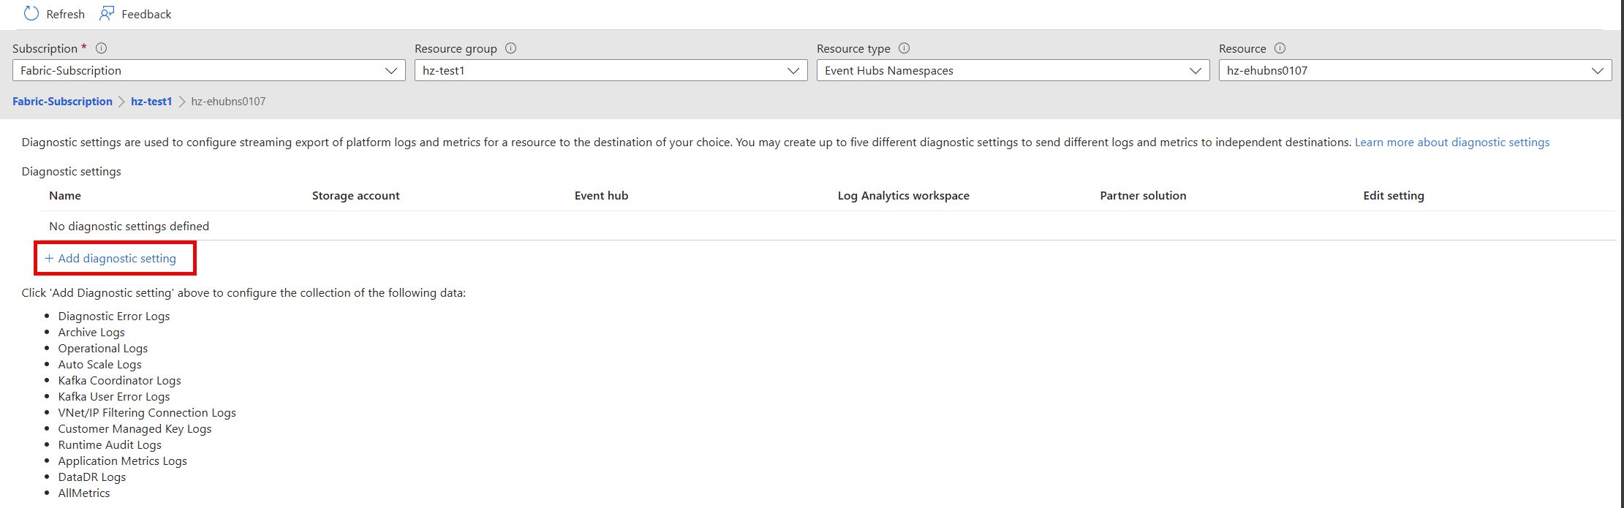Select Operational Logs list item

(x=103, y=349)
